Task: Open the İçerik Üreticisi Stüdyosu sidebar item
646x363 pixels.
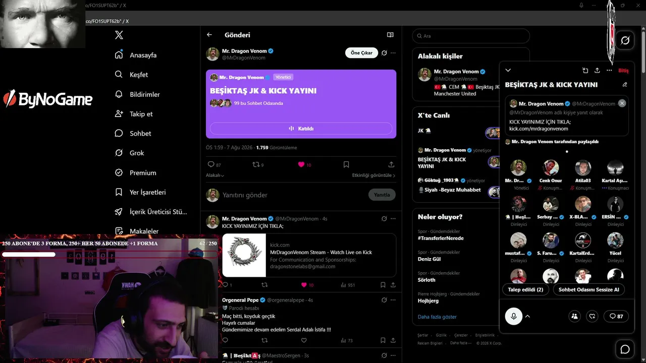Action: click(x=151, y=212)
